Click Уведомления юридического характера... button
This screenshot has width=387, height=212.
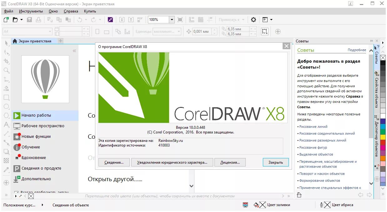pyautogui.click(x=172, y=162)
